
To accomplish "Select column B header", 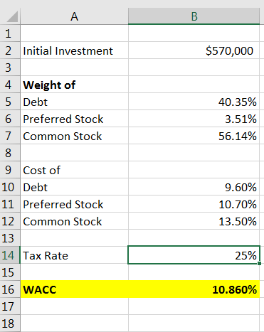I will click(x=194, y=16).
